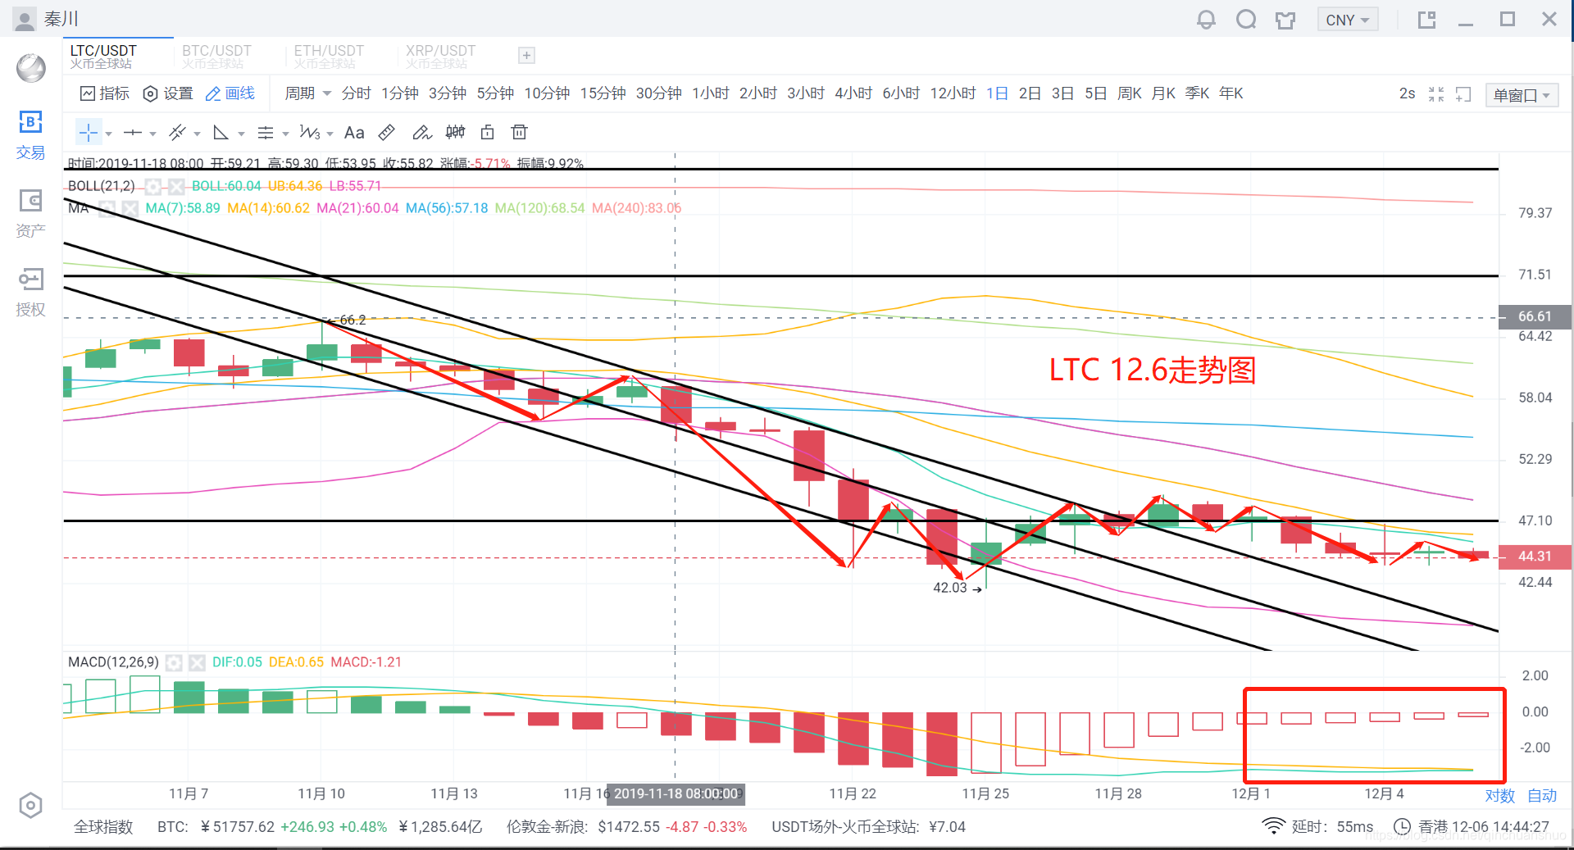The height and width of the screenshot is (850, 1574).
Task: Select the Fibonacci levels tool
Action: 265,133
